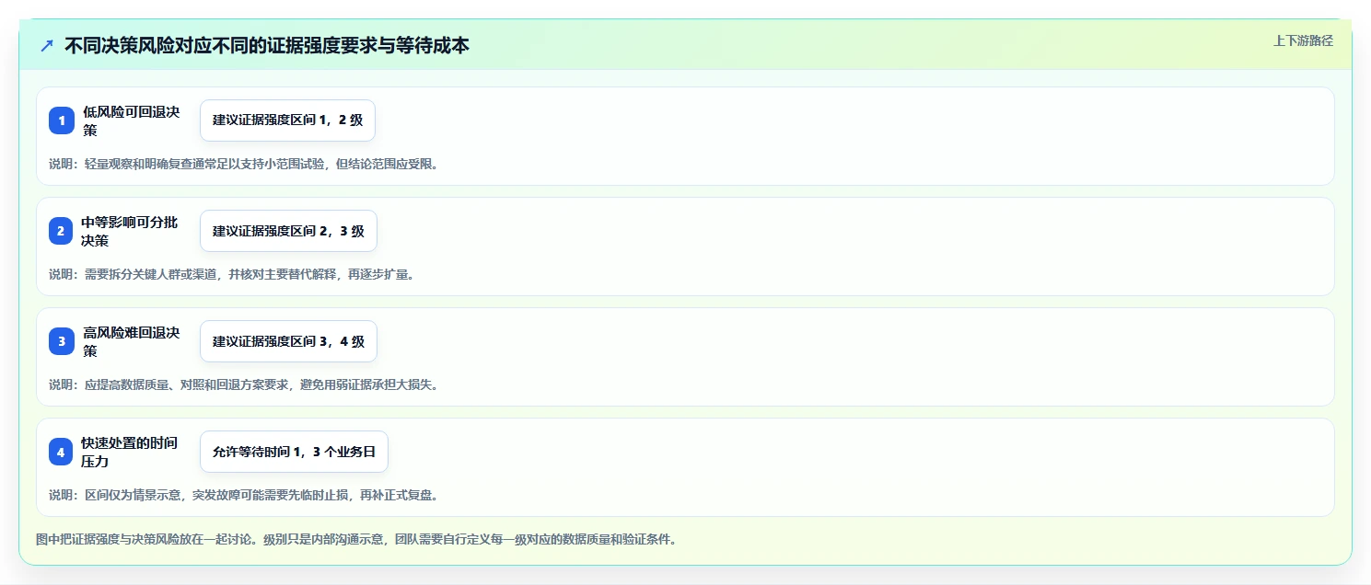Click the description starting 说明：需要拆分关键人群或渠道

(x=232, y=274)
